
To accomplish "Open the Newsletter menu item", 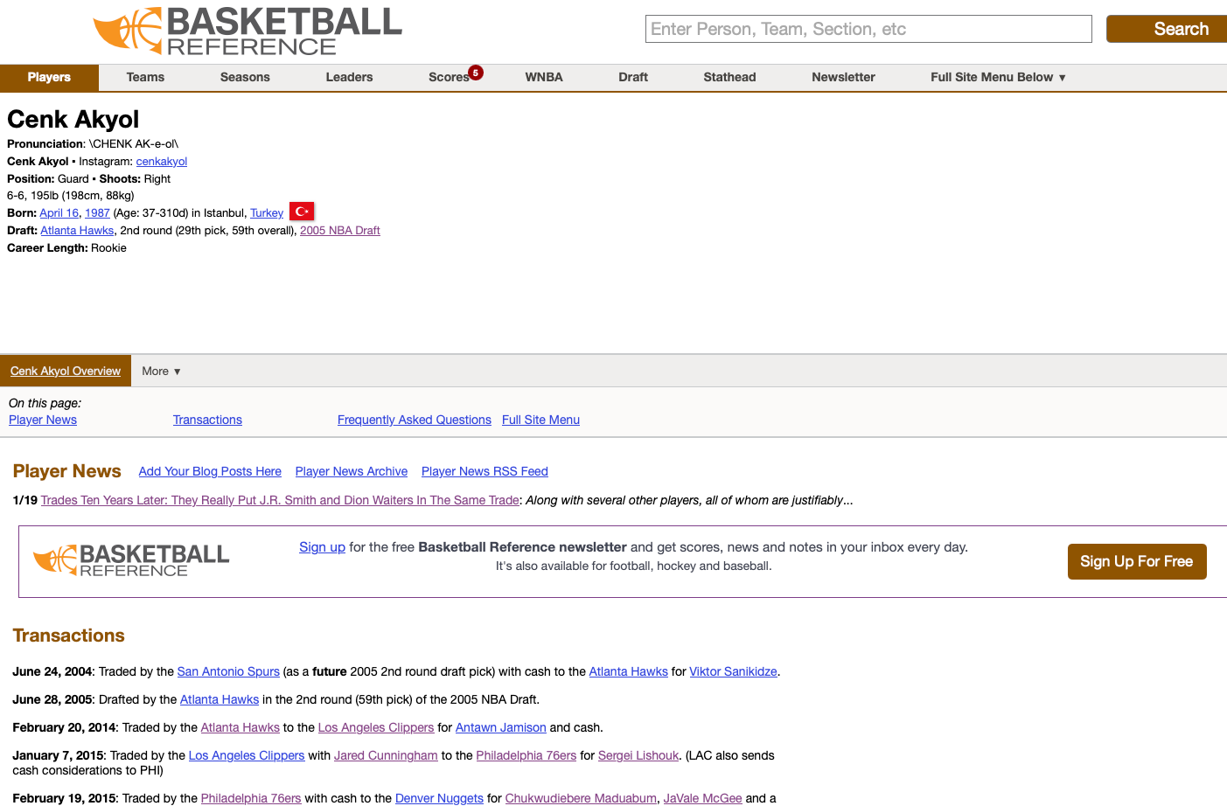I will coord(843,77).
